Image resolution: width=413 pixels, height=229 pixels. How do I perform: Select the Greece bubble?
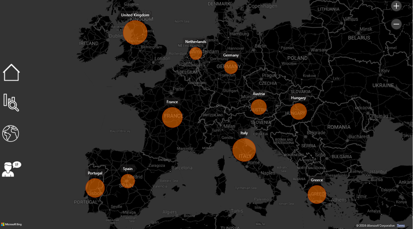point(317,194)
